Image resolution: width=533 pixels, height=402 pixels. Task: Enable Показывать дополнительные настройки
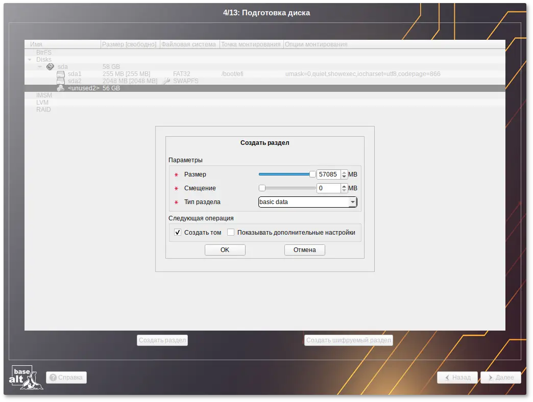pyautogui.click(x=231, y=232)
